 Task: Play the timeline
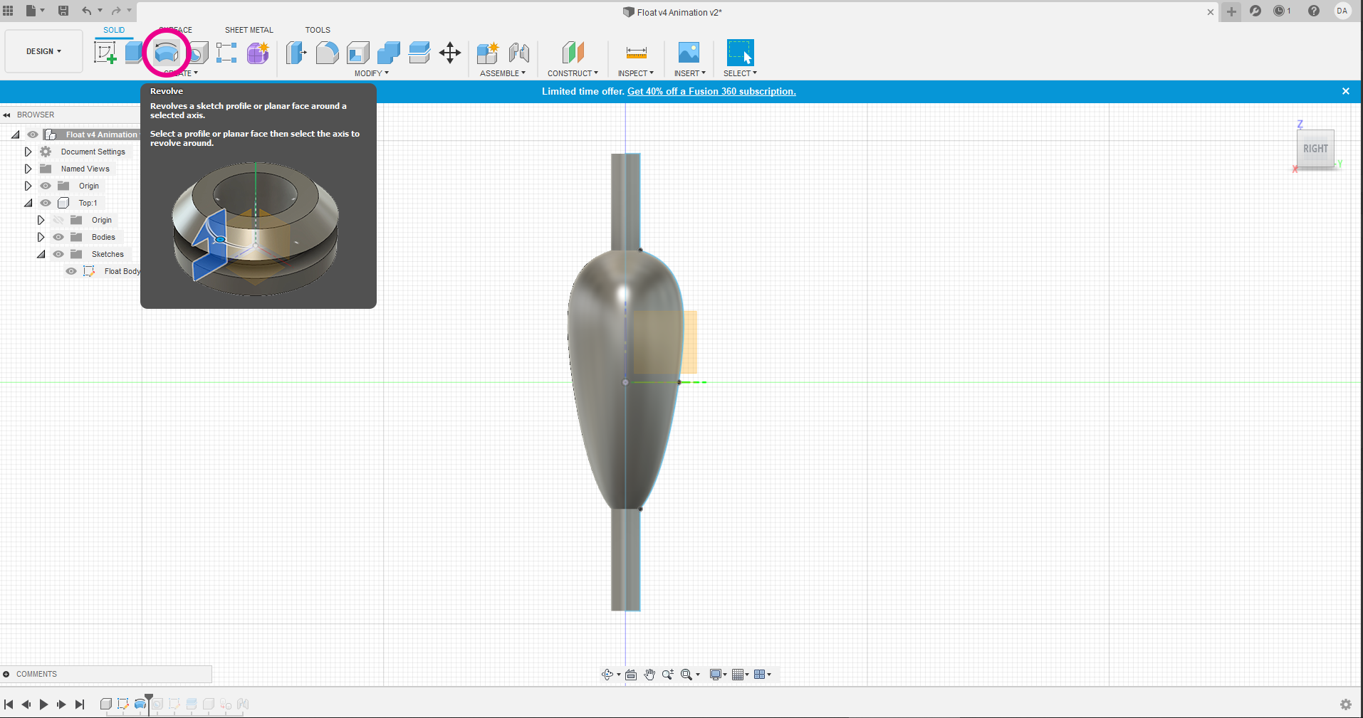43,704
